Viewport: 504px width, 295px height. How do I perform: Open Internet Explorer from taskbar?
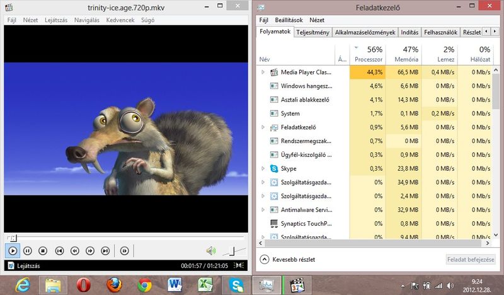[23, 285]
